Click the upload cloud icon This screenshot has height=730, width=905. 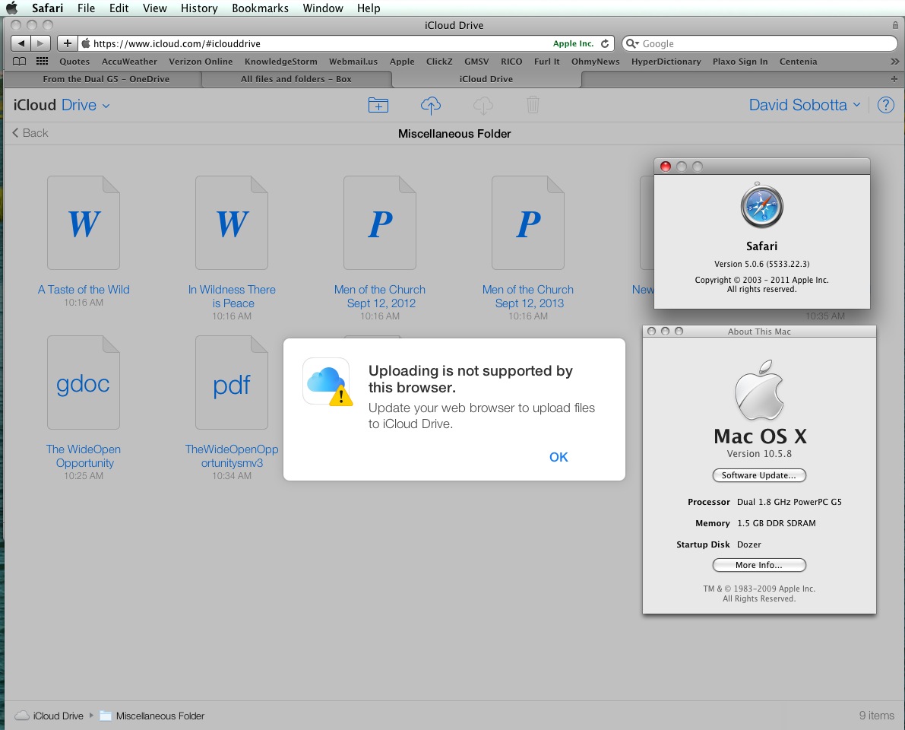(x=431, y=105)
